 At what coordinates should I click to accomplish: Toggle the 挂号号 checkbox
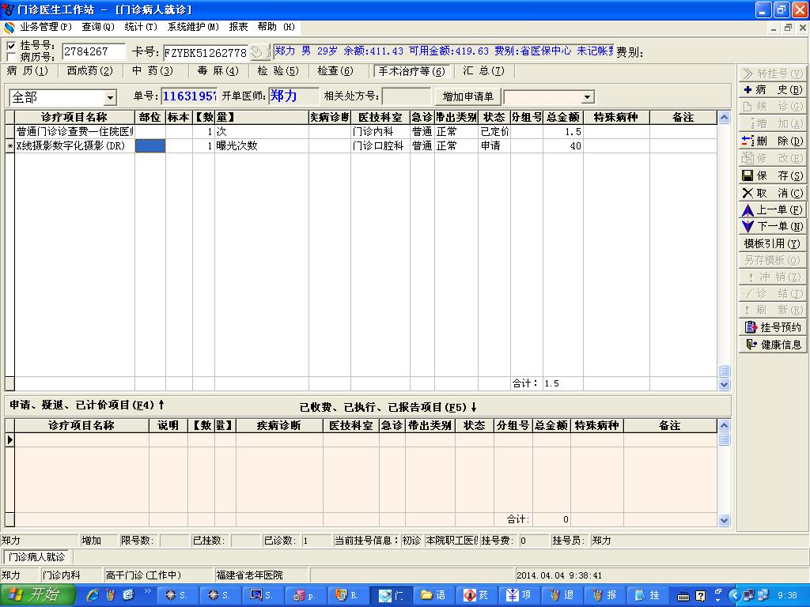[10, 46]
